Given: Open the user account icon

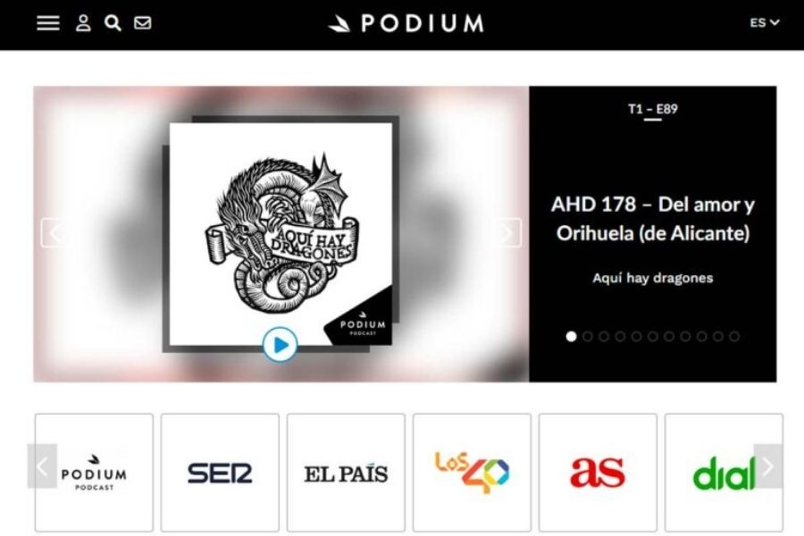Looking at the screenshot, I should pyautogui.click(x=83, y=23).
